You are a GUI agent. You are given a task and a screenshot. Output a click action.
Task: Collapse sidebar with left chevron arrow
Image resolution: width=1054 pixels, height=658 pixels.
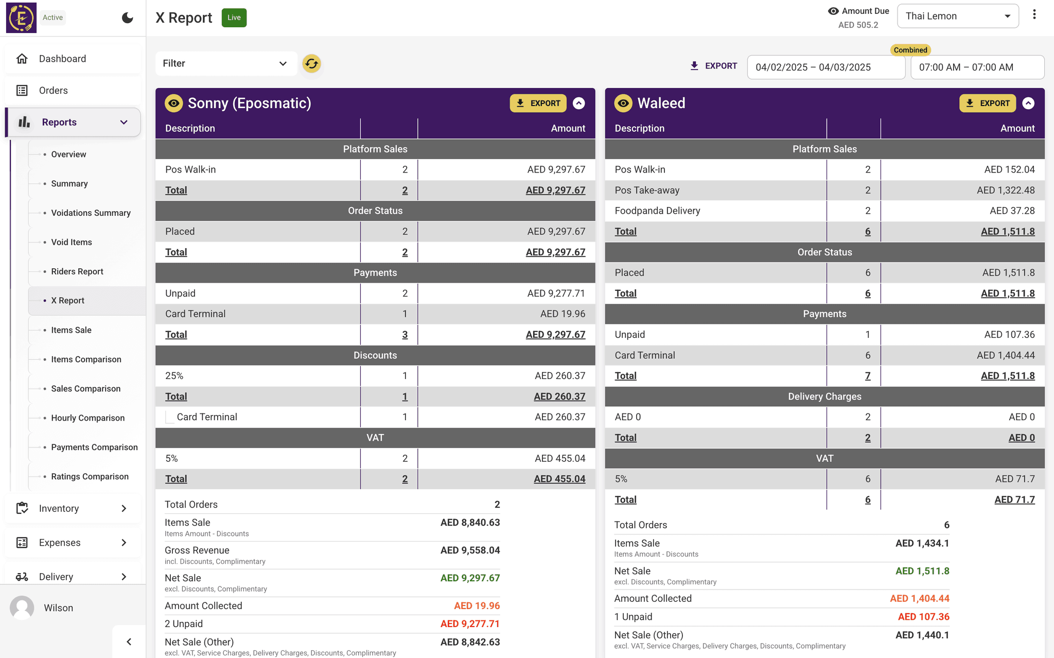[x=129, y=642]
